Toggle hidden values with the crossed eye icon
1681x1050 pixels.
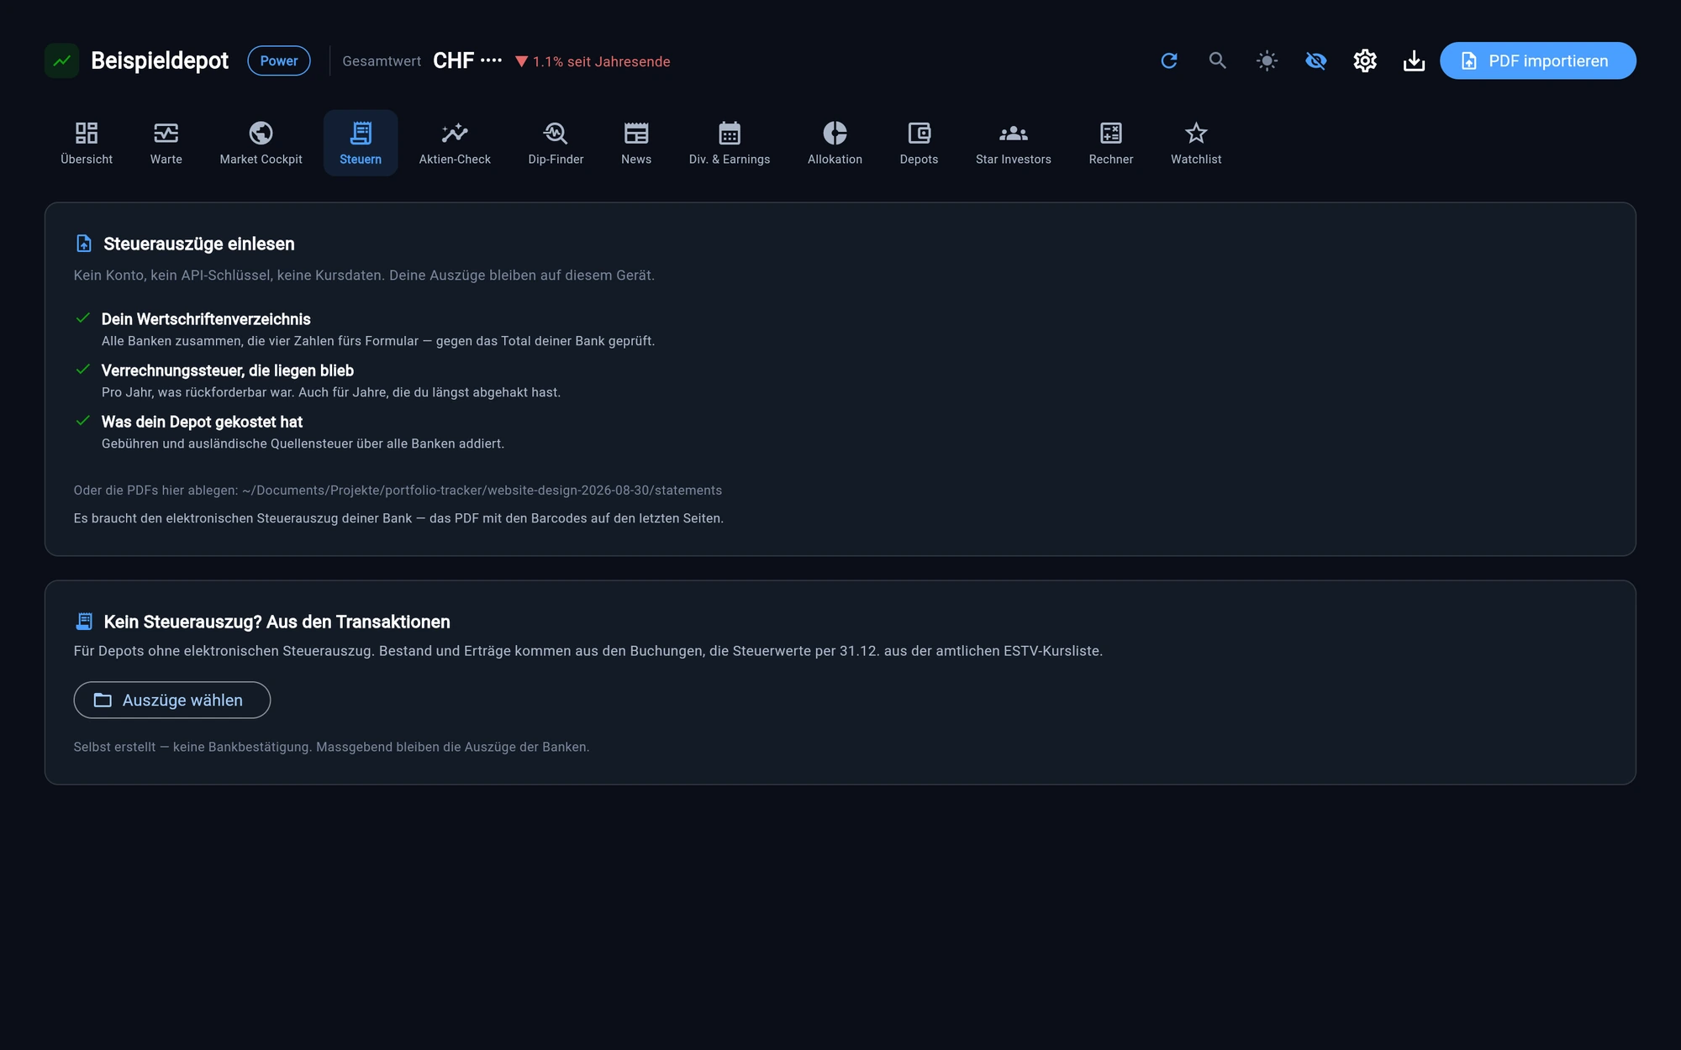(x=1315, y=60)
